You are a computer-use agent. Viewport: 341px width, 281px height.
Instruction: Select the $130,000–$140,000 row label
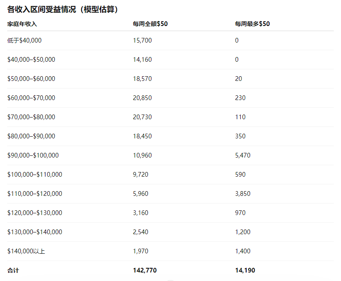(x=34, y=232)
